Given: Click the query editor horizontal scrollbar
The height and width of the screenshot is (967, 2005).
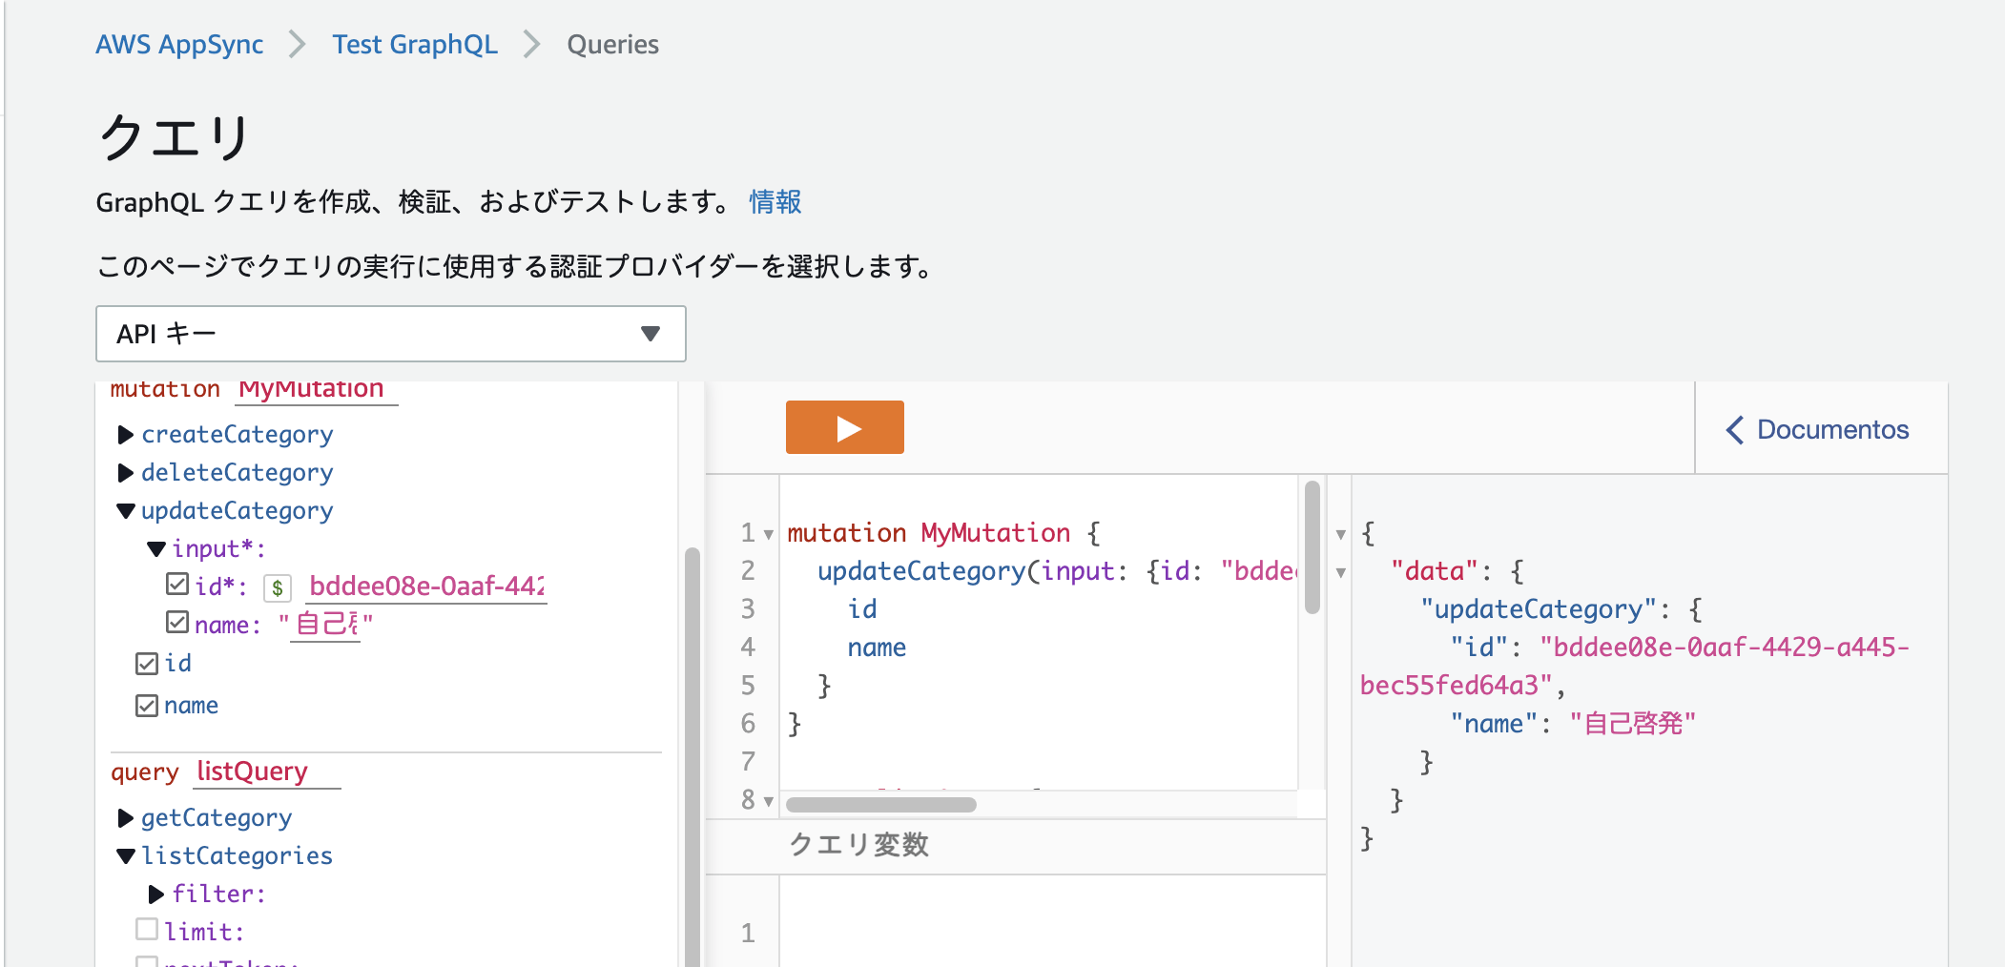Looking at the screenshot, I should coord(880,805).
